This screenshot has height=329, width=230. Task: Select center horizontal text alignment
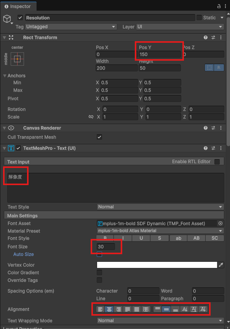[x=109, y=309]
